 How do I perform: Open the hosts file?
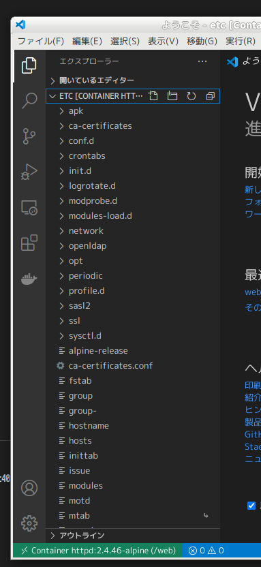pyautogui.click(x=133, y=441)
